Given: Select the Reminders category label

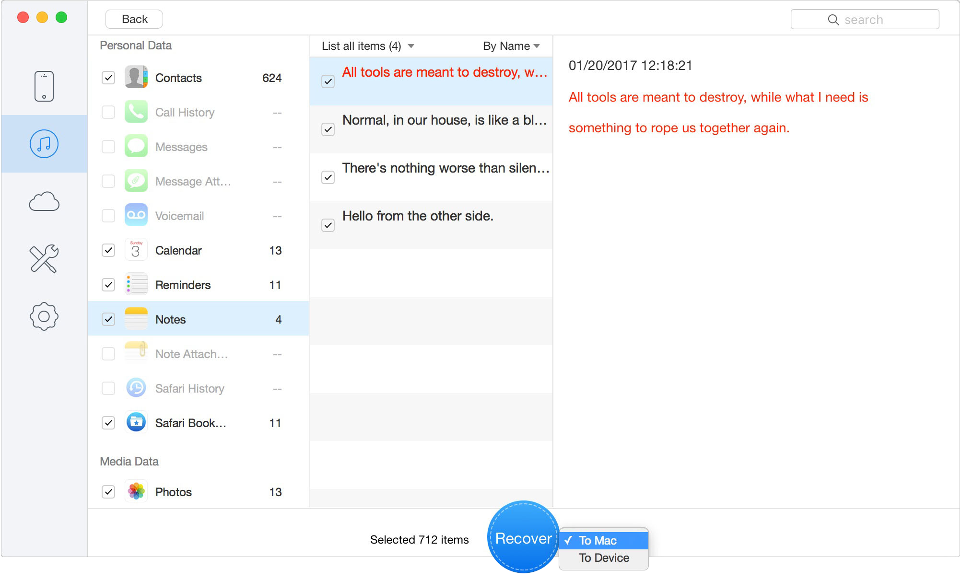Looking at the screenshot, I should click(183, 285).
